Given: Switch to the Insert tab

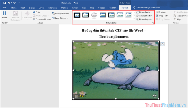Looking at the screenshot, I should tap(23, 8).
